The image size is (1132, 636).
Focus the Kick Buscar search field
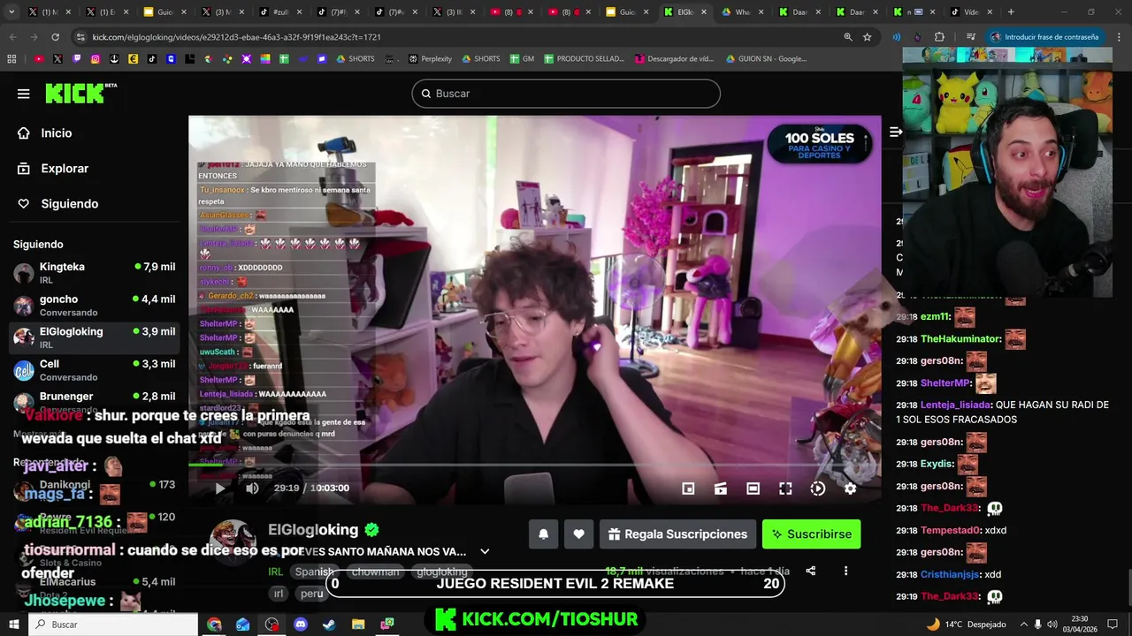point(566,94)
